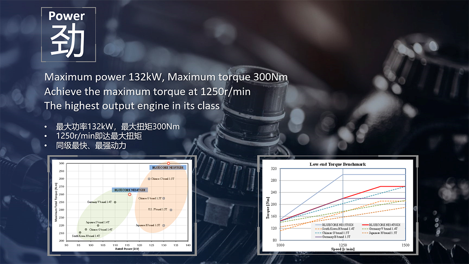Click the Rated Power axis title

pos(126,249)
